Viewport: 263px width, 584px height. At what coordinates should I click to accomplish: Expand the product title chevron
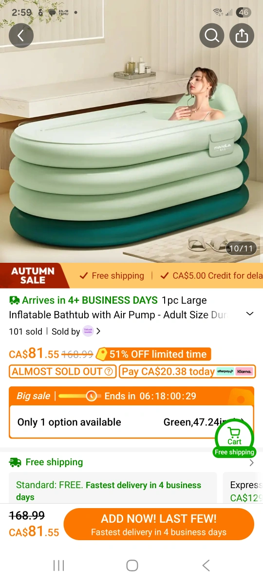pos(250,314)
